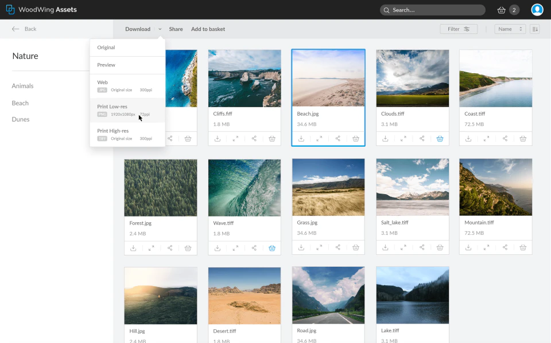Click the search input field
The image size is (551, 343).
point(436,10)
